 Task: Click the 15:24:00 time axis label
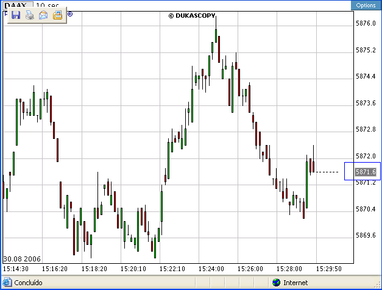tap(211, 269)
